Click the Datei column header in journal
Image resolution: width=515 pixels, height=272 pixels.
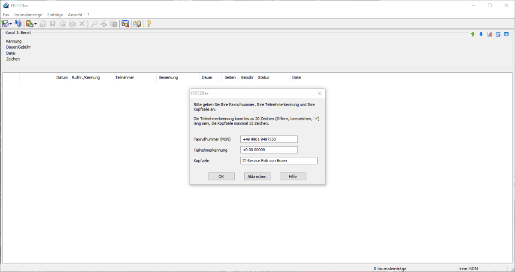point(305,77)
